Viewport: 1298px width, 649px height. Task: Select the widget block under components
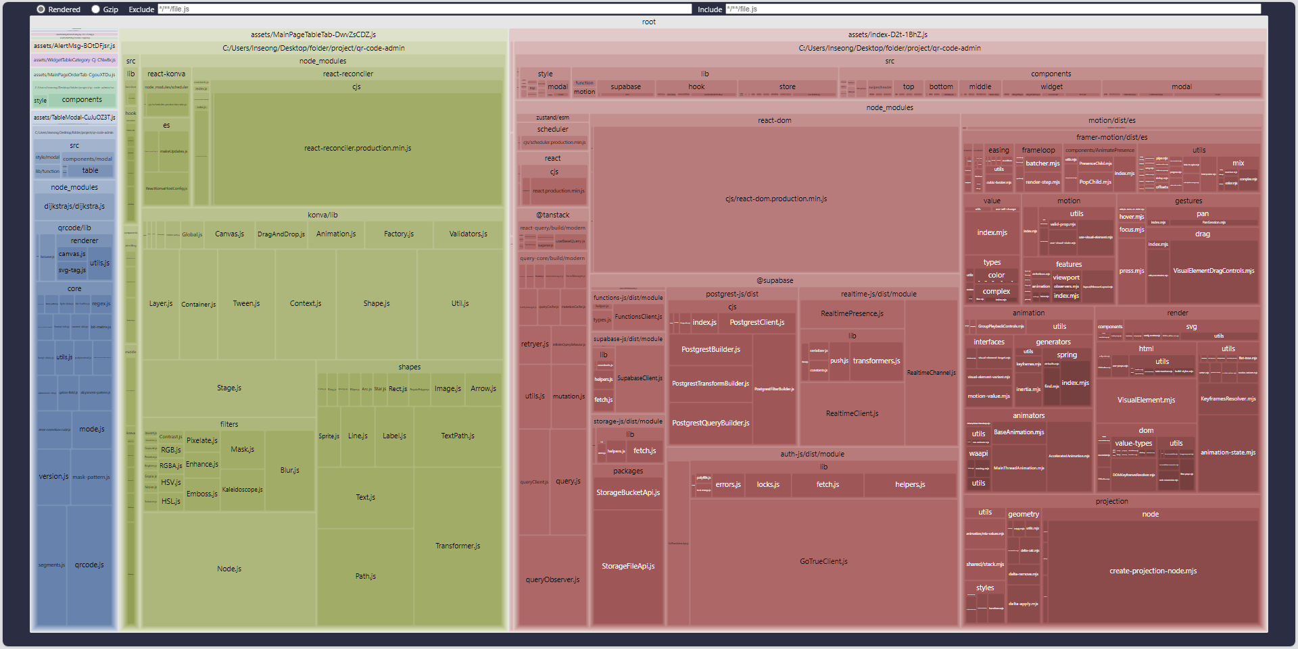click(x=1051, y=87)
